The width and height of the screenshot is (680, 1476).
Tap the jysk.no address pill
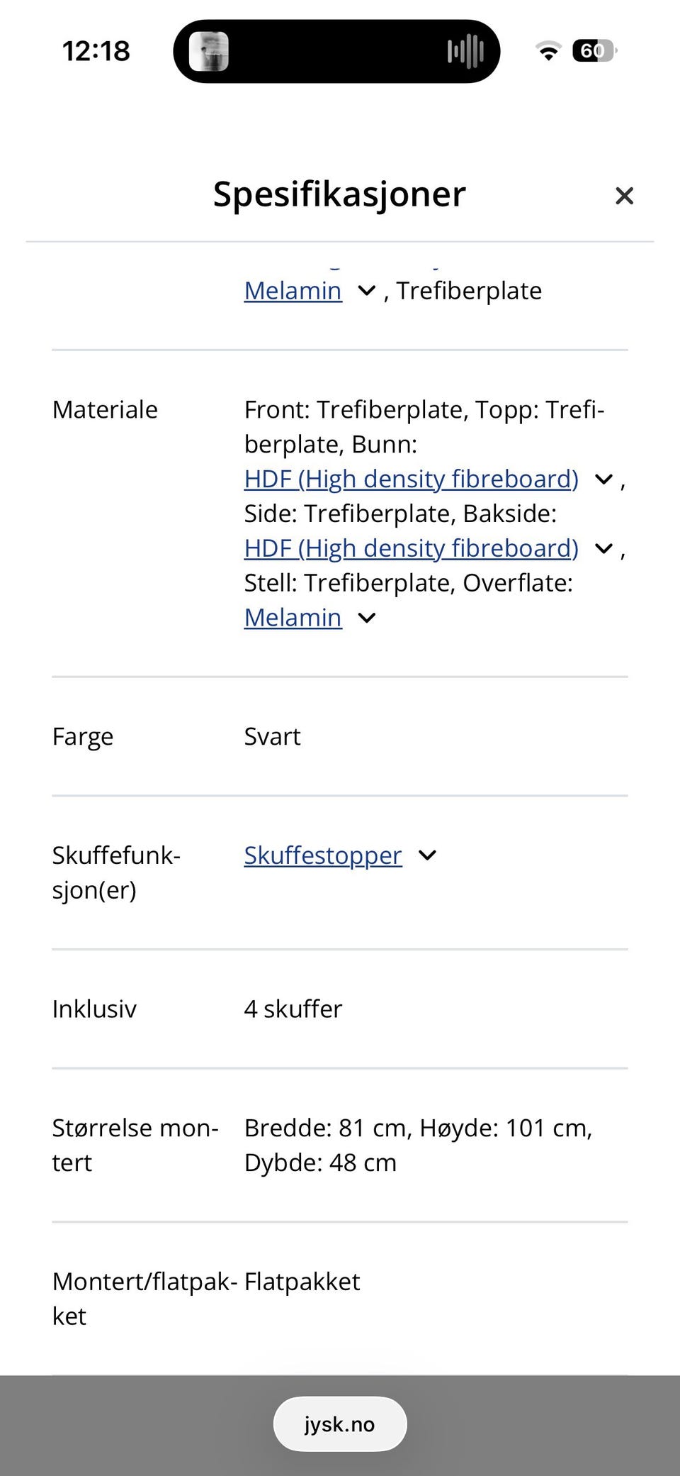point(339,1424)
